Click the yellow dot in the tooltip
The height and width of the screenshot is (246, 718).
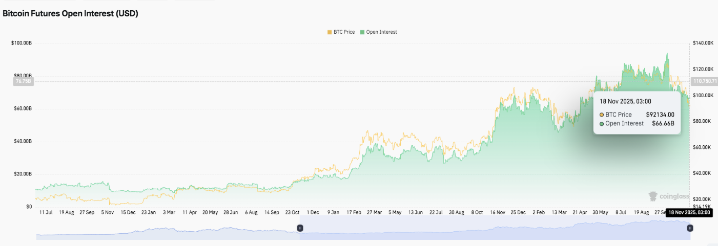[602, 115]
